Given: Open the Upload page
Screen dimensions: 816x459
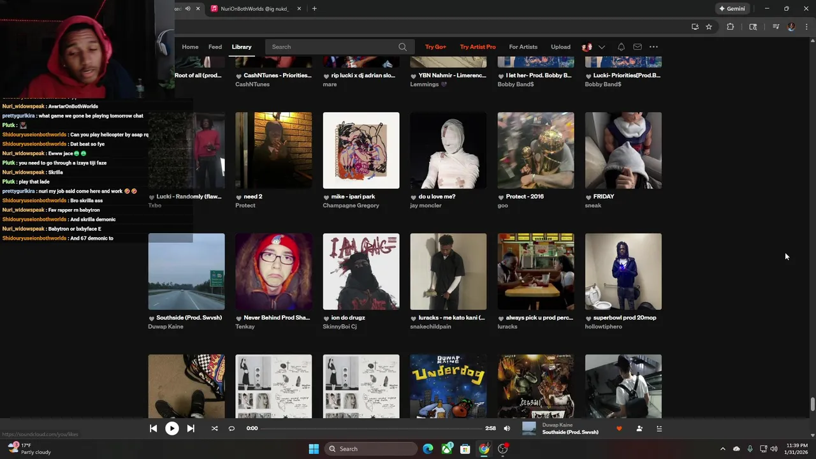Looking at the screenshot, I should pyautogui.click(x=560, y=47).
